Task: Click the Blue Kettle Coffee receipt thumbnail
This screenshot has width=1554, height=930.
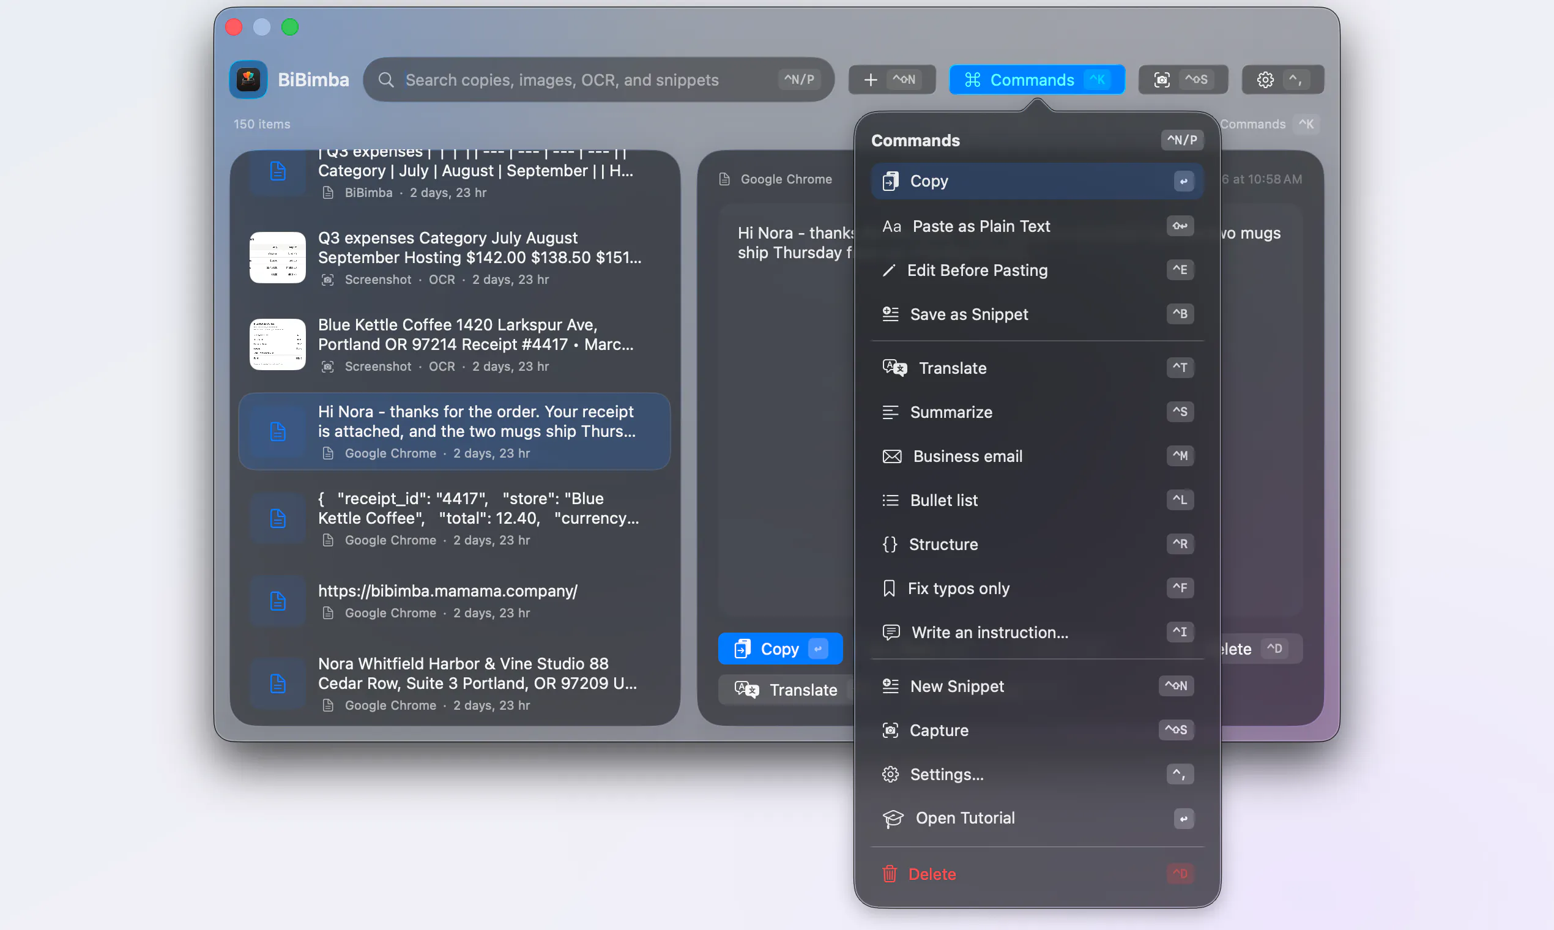Action: point(278,344)
